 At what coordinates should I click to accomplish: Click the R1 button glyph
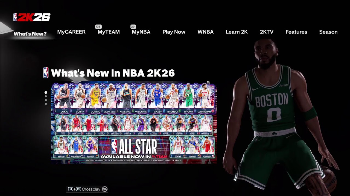tap(78, 189)
